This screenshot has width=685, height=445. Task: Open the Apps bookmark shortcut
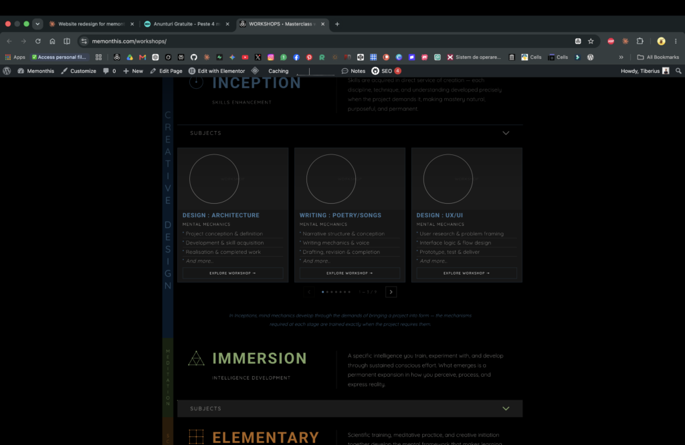(15, 57)
